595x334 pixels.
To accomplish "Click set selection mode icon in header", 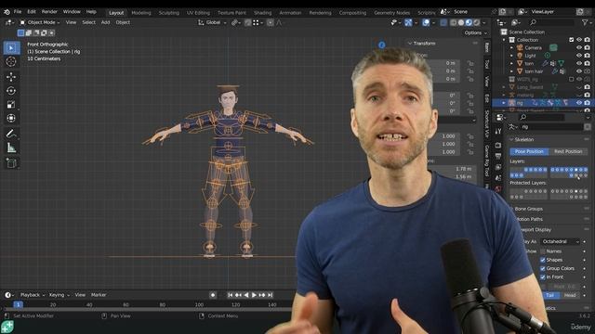I will (x=20, y=33).
